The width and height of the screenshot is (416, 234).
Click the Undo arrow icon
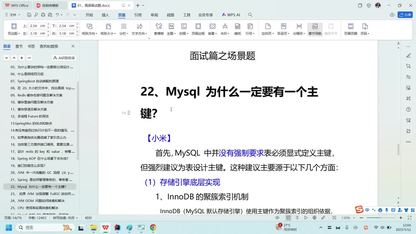[57, 15]
